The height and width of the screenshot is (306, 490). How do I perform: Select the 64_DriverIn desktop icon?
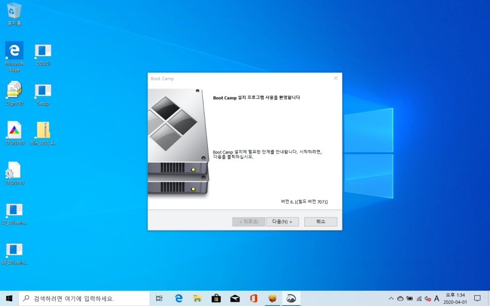[14, 254]
